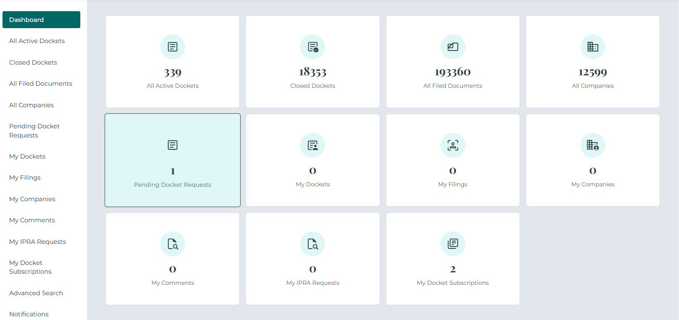This screenshot has width=679, height=320.
Task: Click the 193360 filed documents count
Action: tap(453, 72)
